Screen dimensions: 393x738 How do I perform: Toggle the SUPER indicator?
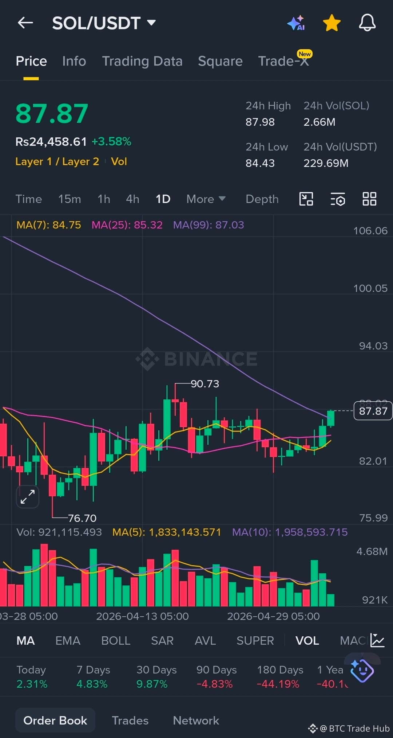255,641
